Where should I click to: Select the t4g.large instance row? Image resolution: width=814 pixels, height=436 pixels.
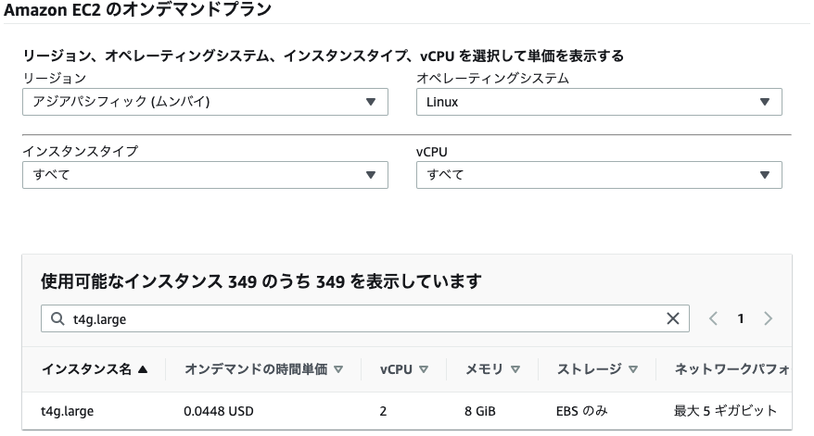point(407,411)
